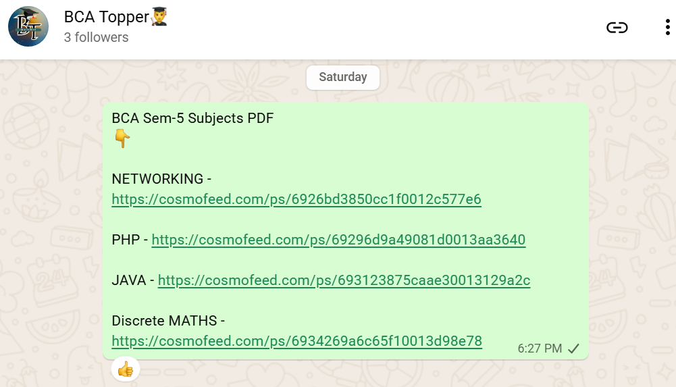
Task: Click the message delivered checkmark icon
Action: point(573,349)
